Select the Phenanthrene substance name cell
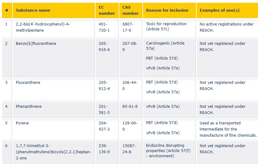The height and width of the screenshot is (164, 258). pos(29,107)
